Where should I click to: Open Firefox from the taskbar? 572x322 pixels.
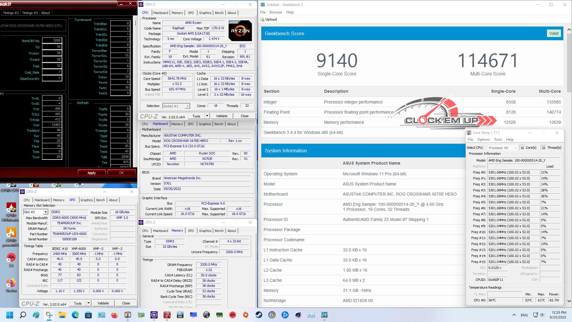pos(114,315)
